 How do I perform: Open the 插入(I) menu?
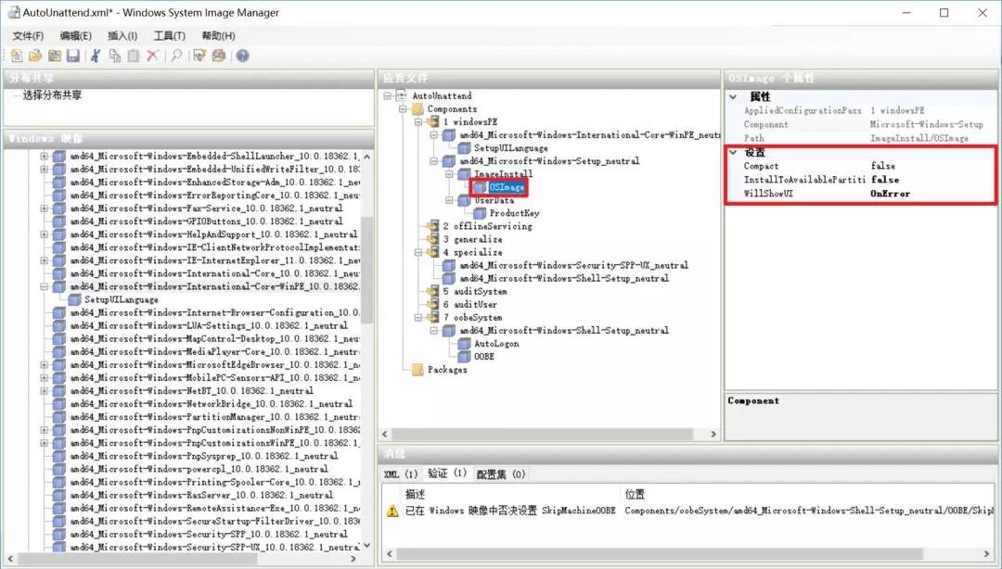[122, 36]
